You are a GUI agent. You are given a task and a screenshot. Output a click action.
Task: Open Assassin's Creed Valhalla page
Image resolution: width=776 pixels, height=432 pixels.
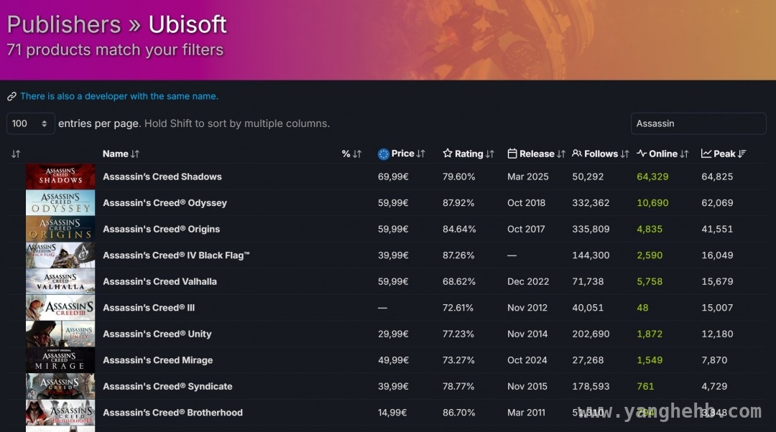coord(160,281)
